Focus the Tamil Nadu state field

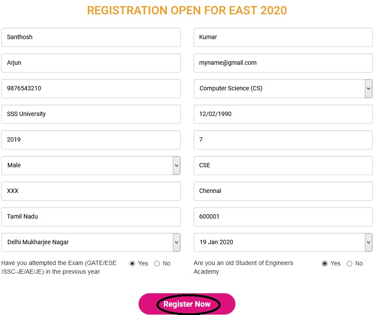[91, 217]
